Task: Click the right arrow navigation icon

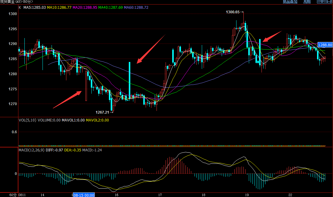Action: (x=324, y=2)
